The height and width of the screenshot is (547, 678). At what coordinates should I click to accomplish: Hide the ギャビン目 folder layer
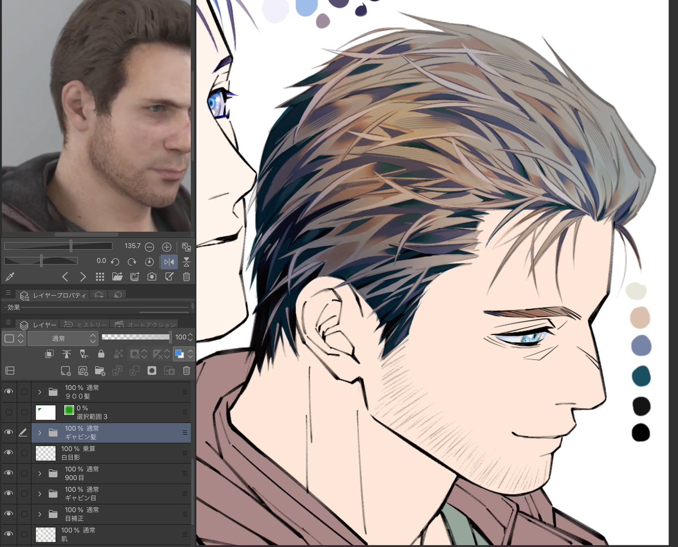pos(8,493)
